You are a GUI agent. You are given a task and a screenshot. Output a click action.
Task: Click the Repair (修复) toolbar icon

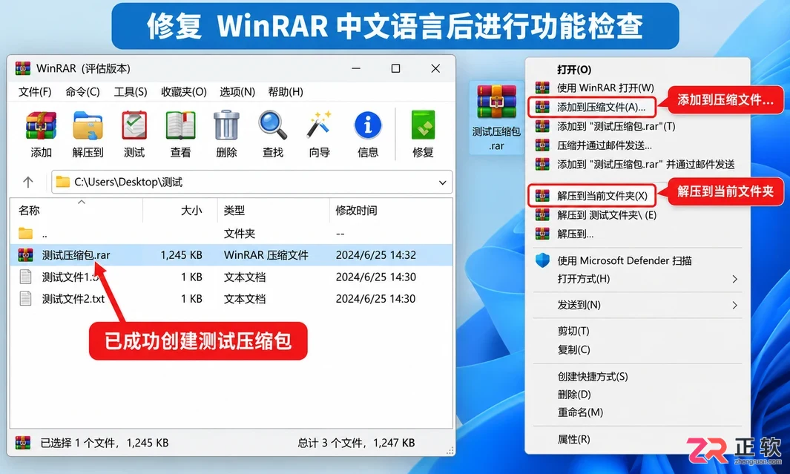point(423,126)
